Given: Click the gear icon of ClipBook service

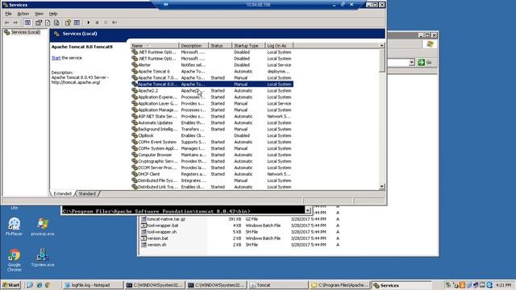Looking at the screenshot, I should pos(135,135).
